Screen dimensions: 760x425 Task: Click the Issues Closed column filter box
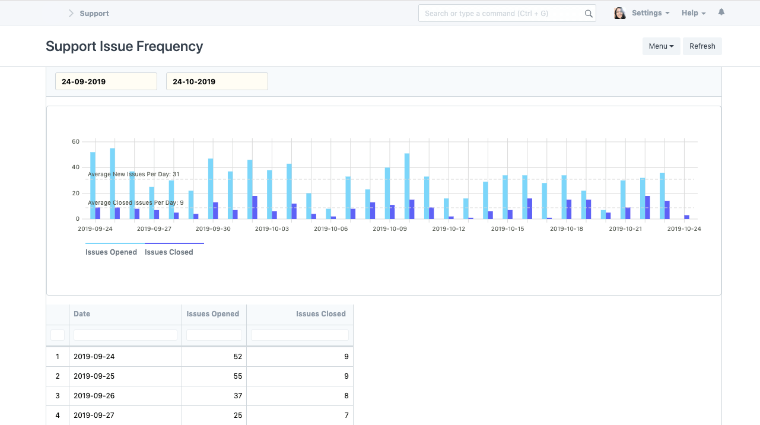pyautogui.click(x=300, y=335)
